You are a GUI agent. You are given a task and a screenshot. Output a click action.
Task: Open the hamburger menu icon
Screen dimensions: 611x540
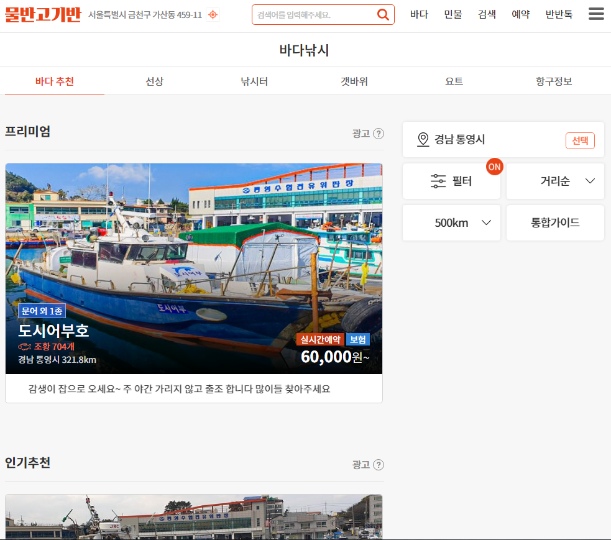[596, 14]
